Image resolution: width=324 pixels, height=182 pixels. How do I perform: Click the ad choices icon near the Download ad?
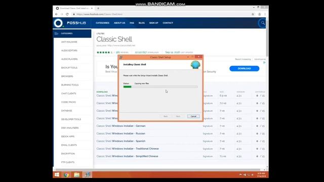(x=264, y=62)
